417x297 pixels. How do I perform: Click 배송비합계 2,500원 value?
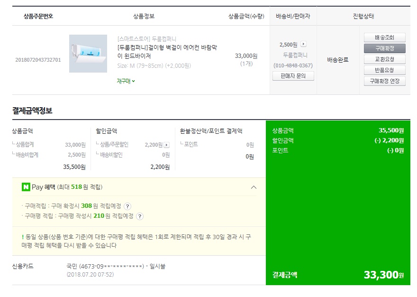pyautogui.click(x=77, y=155)
